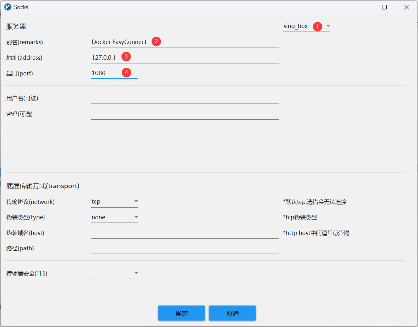Image resolution: width=418 pixels, height=327 pixels.
Task: Click the camouflage host input field
Action: coord(185,233)
